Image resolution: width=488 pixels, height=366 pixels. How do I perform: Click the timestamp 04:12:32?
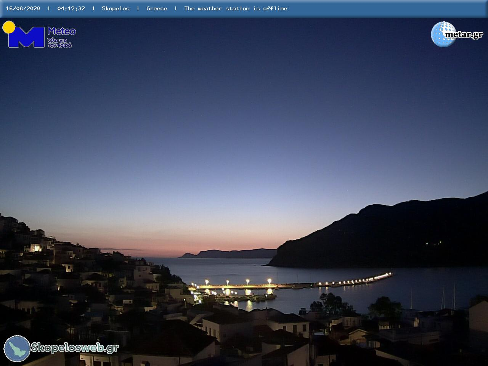point(71,8)
